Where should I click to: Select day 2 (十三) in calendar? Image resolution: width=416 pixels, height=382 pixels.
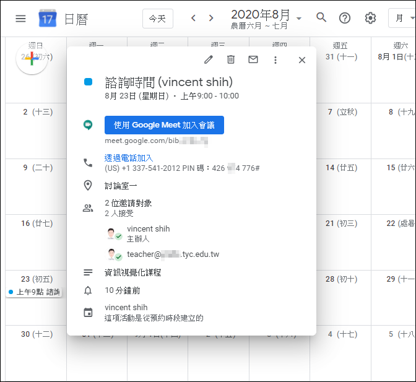[x=38, y=112]
